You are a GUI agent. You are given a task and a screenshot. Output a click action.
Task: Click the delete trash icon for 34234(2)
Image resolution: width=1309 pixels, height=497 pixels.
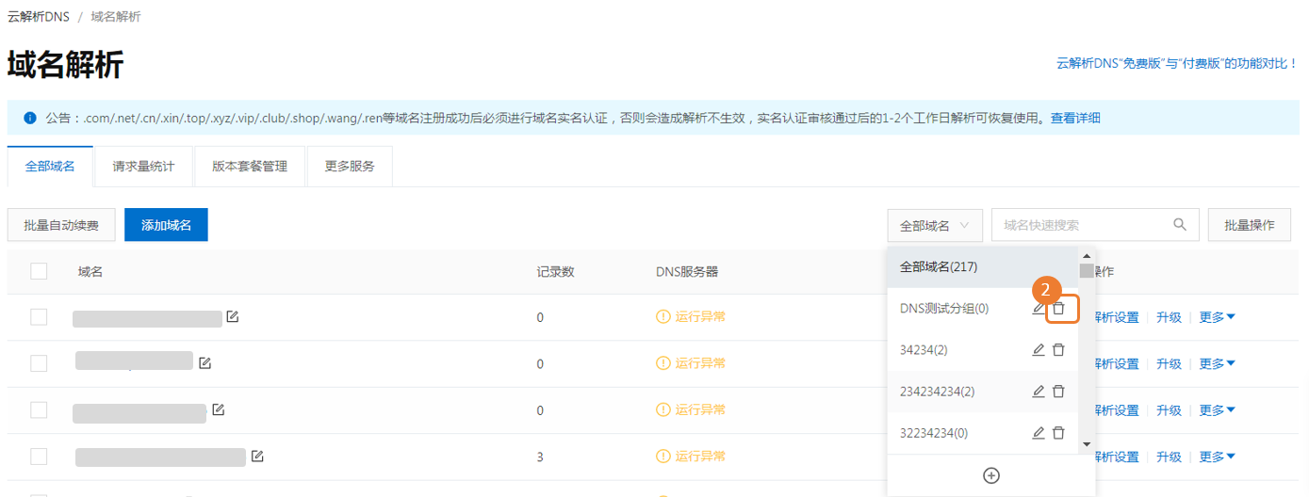1058,349
